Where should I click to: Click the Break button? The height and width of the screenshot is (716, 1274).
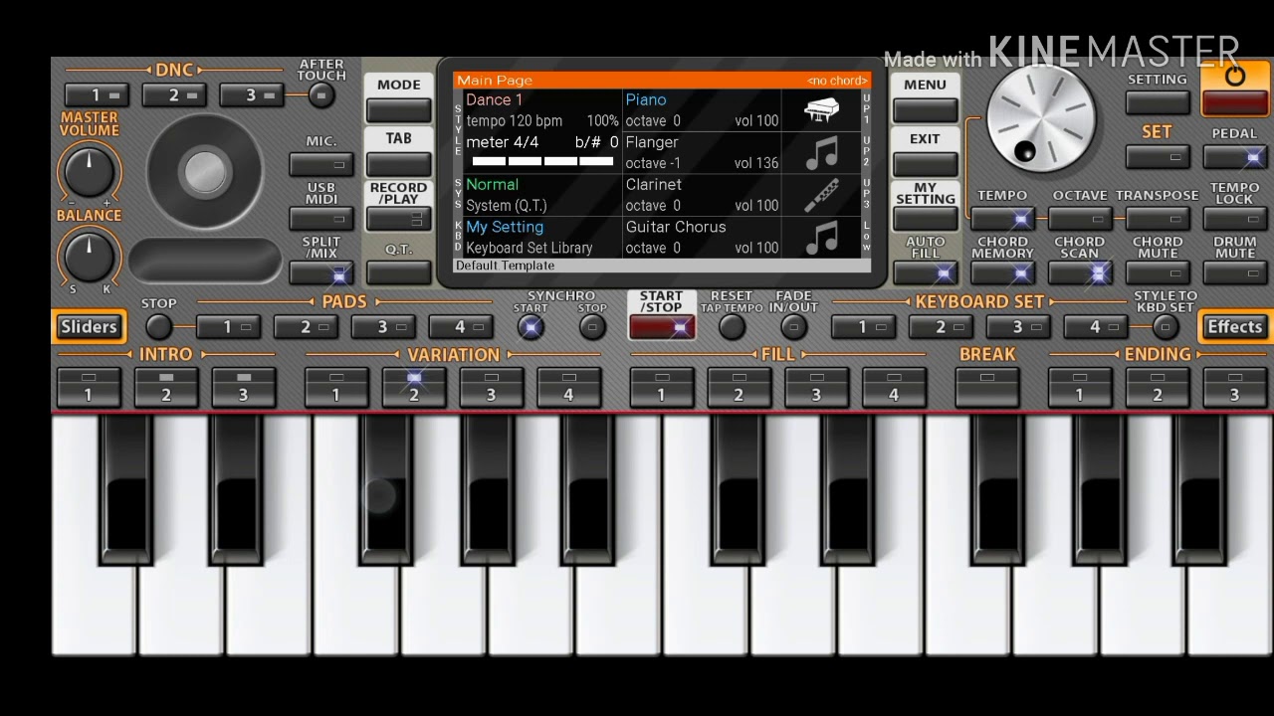(x=987, y=388)
